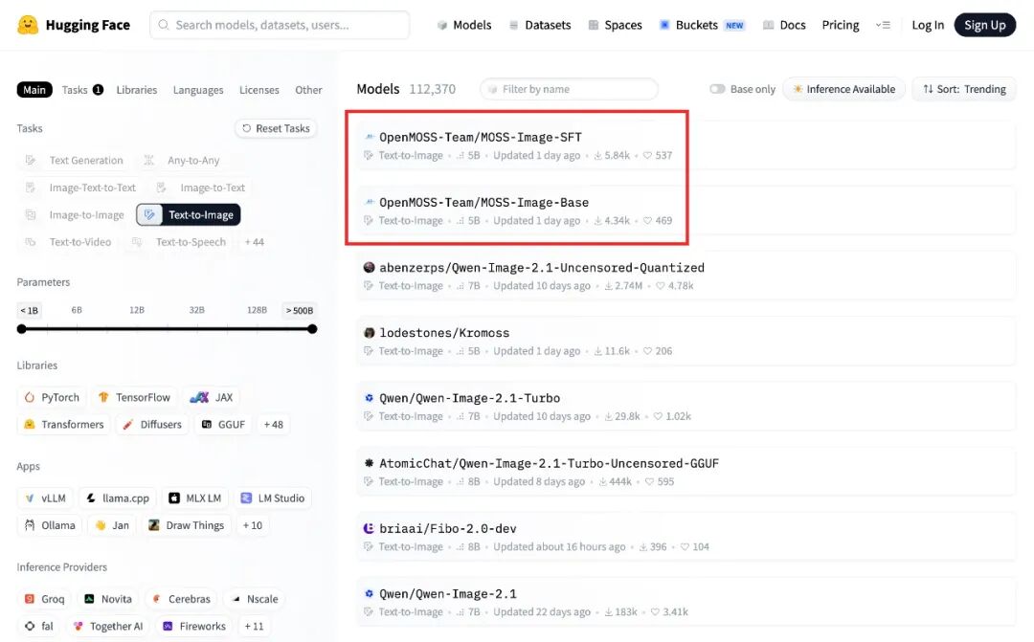Open the Log In link
The height and width of the screenshot is (642, 1034).
click(x=928, y=25)
